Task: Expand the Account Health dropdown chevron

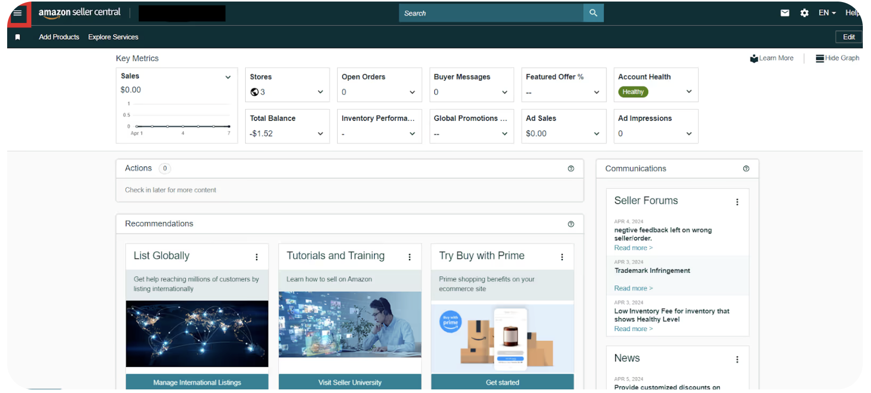Action: coord(689,92)
